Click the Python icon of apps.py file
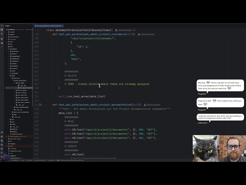 tap(11, 131)
